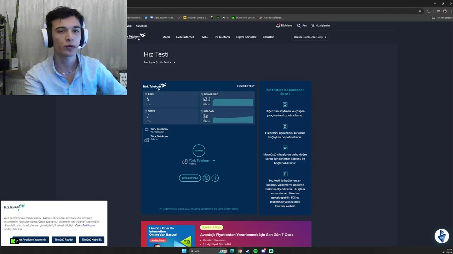This screenshot has height=254, width=453.
Task: Click the PING result value
Action: click(148, 99)
